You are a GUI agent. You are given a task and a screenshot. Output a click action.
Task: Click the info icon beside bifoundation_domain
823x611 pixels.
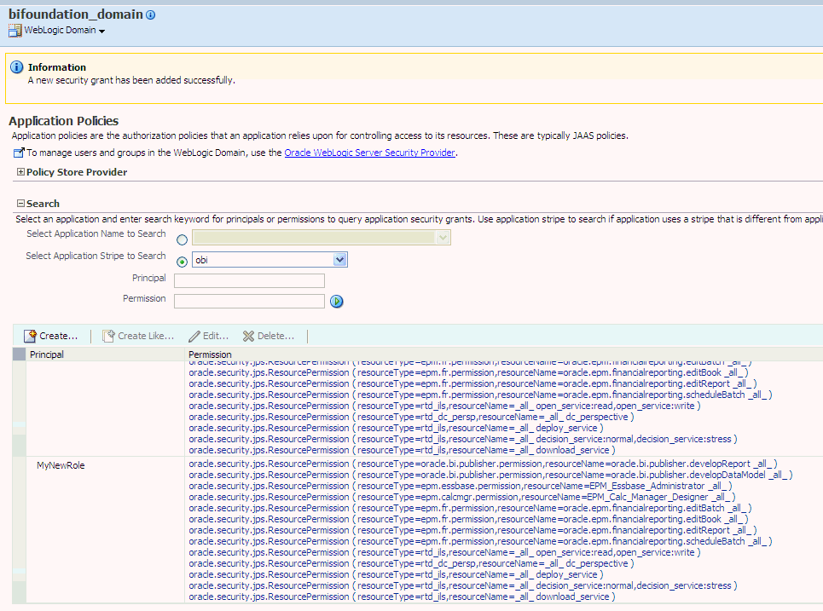[150, 14]
